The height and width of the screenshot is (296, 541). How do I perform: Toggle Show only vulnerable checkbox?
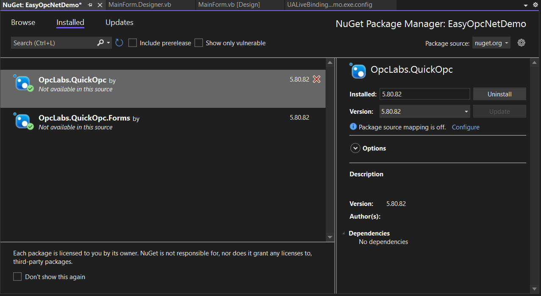[199, 43]
